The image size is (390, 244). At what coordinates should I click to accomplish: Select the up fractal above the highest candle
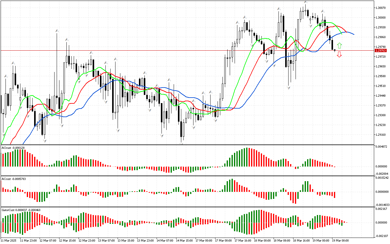(305, 2)
